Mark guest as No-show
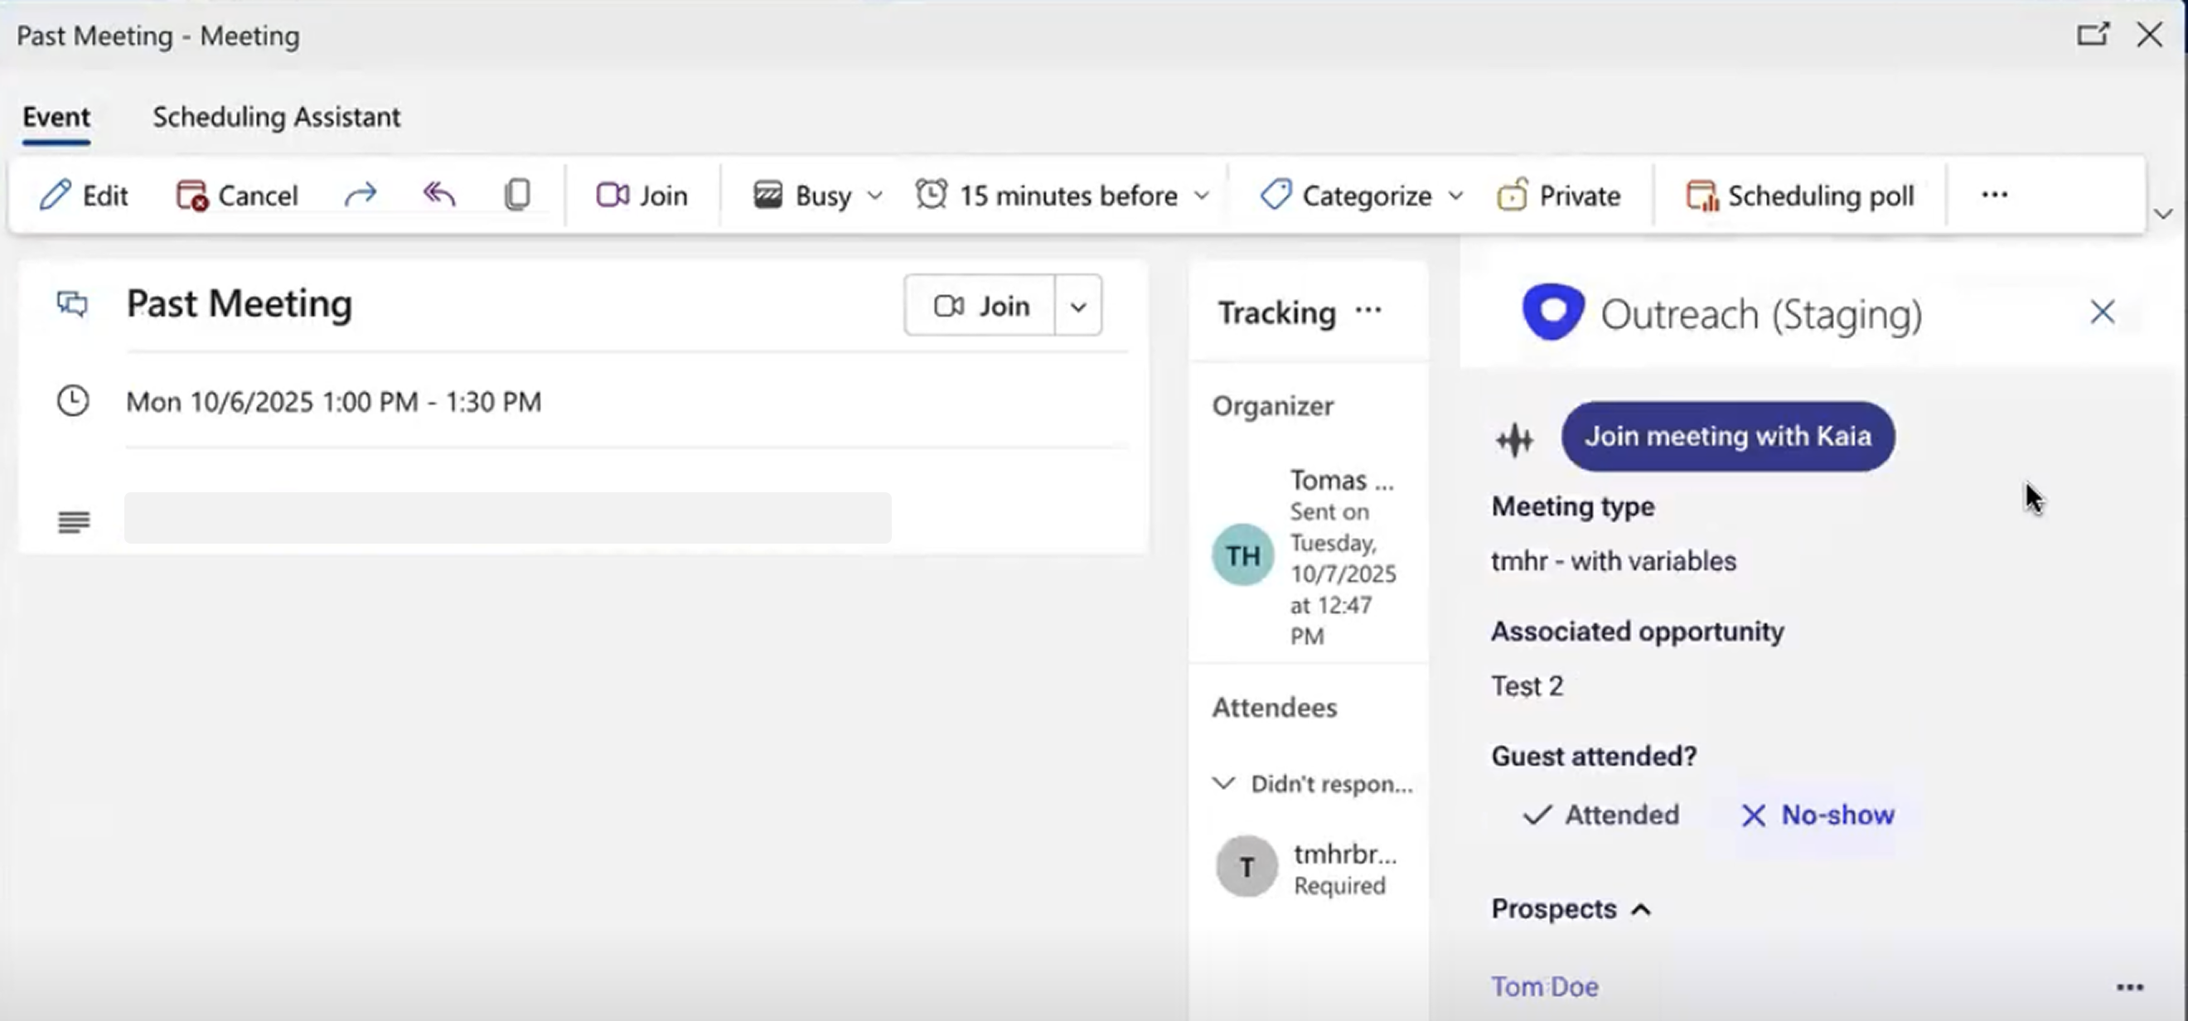 coord(1818,815)
